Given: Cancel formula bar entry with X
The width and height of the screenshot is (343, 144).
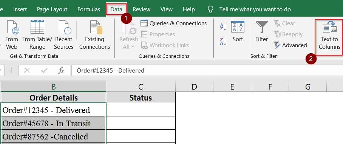Looking at the screenshot, I should pos(27,70).
